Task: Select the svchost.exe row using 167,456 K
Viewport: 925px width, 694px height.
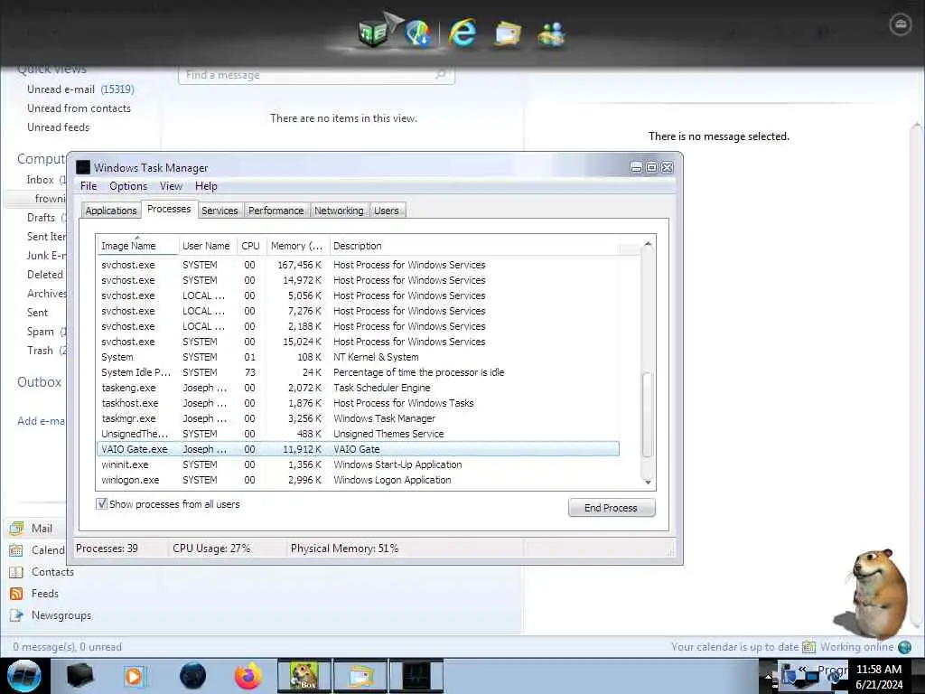Action: click(x=358, y=265)
